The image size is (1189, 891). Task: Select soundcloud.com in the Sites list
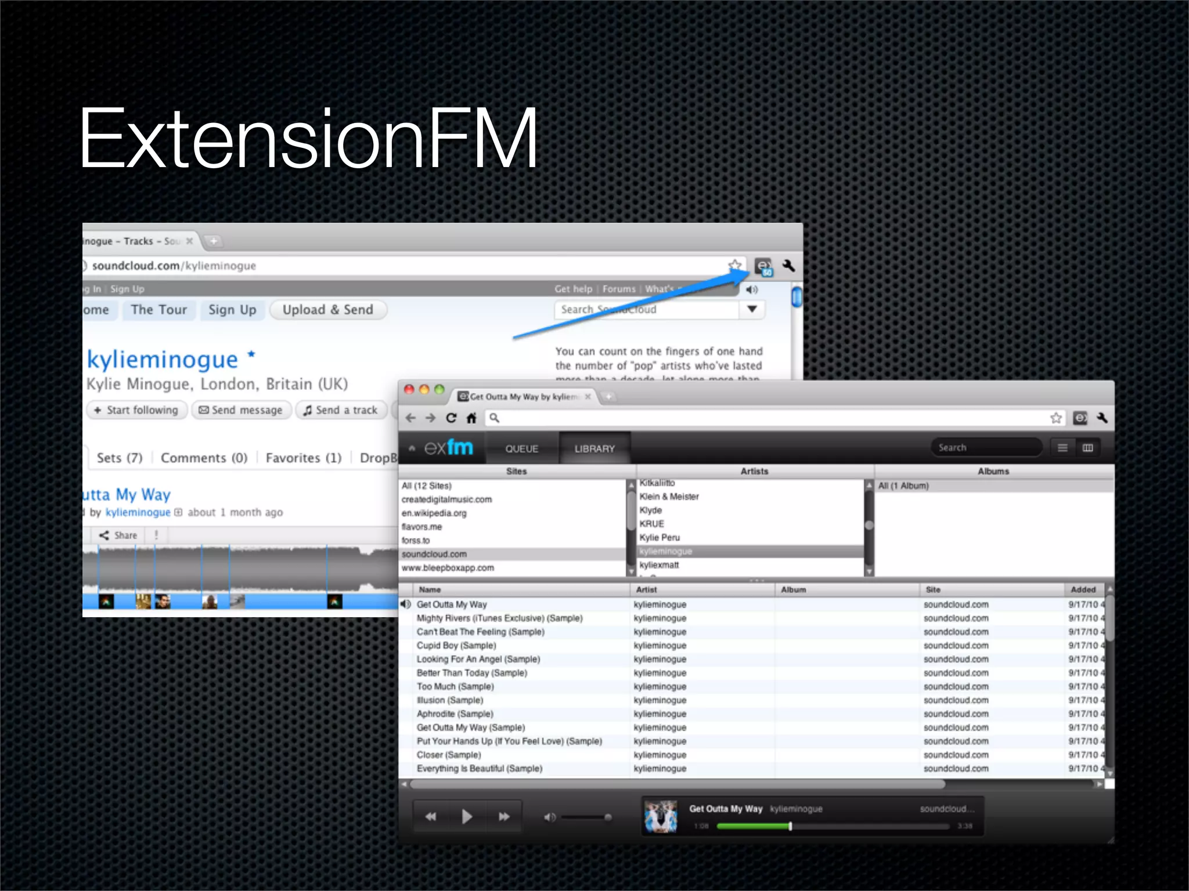[512, 554]
